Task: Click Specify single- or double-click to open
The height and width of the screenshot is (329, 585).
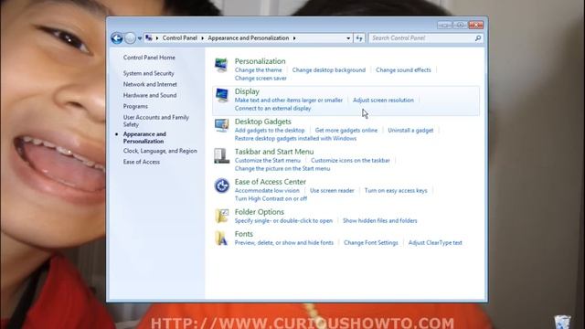Action: pos(283,221)
